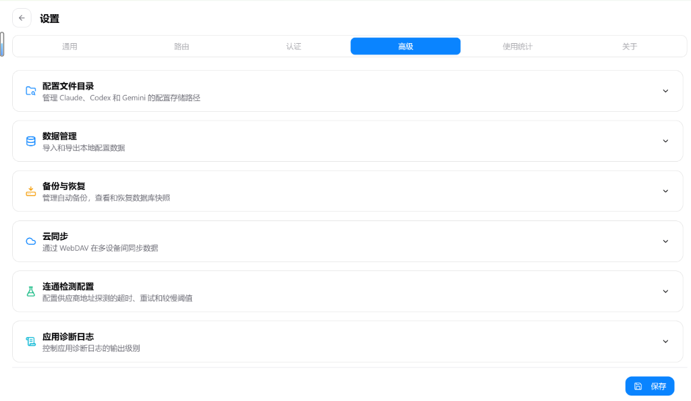Go back using the arrow button
This screenshot has height=401, width=691.
[22, 18]
